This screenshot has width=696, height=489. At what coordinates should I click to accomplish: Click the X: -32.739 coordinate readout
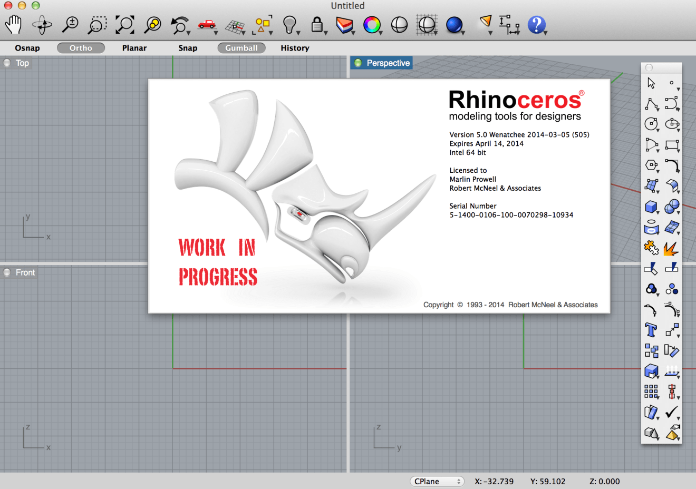[494, 482]
